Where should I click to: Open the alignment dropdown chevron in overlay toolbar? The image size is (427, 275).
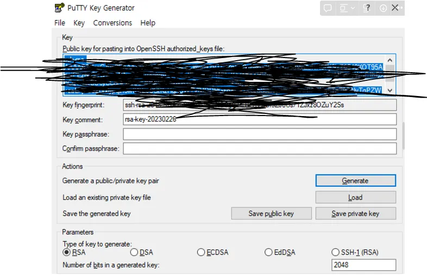[353, 8]
